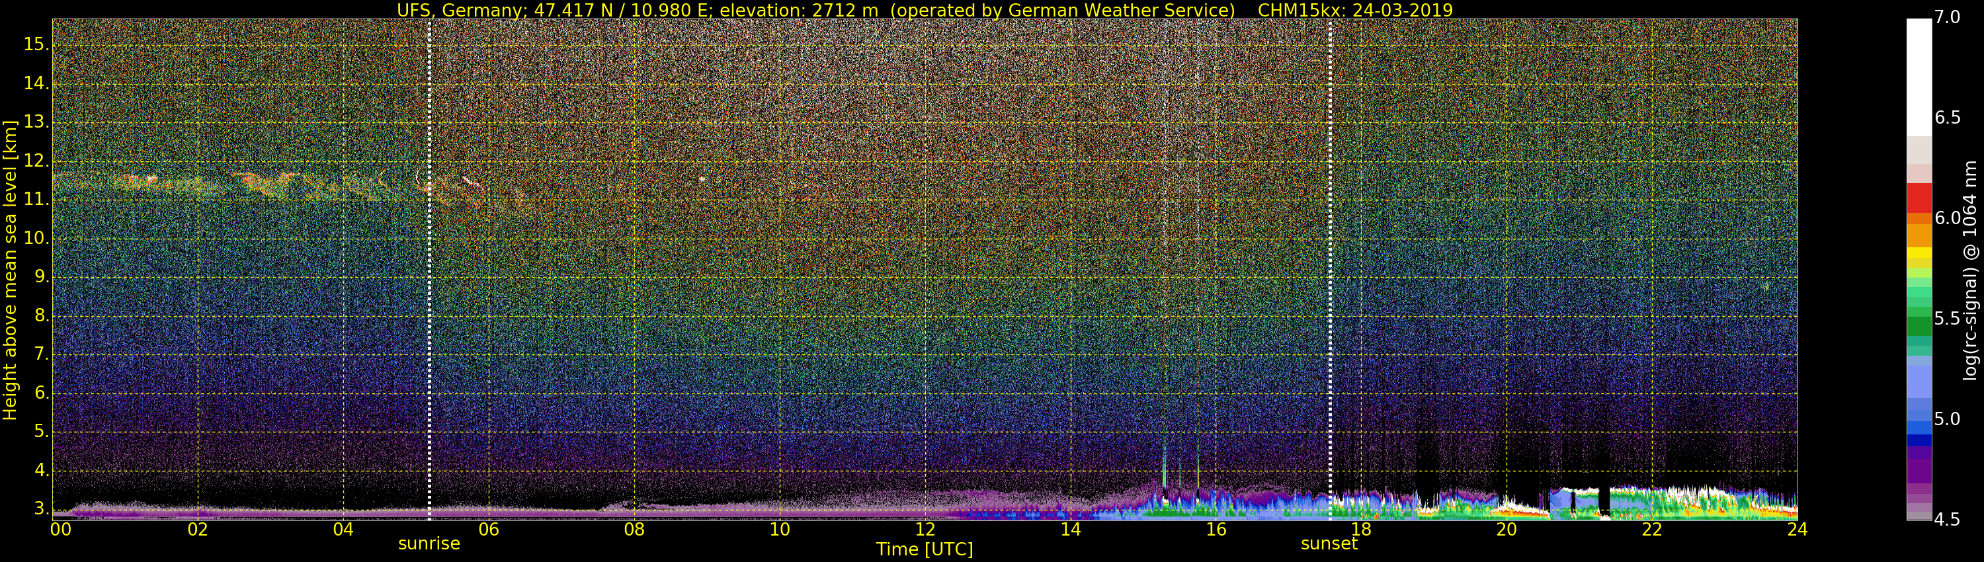The height and width of the screenshot is (562, 1984).
Task: Click the y-axis tick label '3.'
Action: coord(42,509)
